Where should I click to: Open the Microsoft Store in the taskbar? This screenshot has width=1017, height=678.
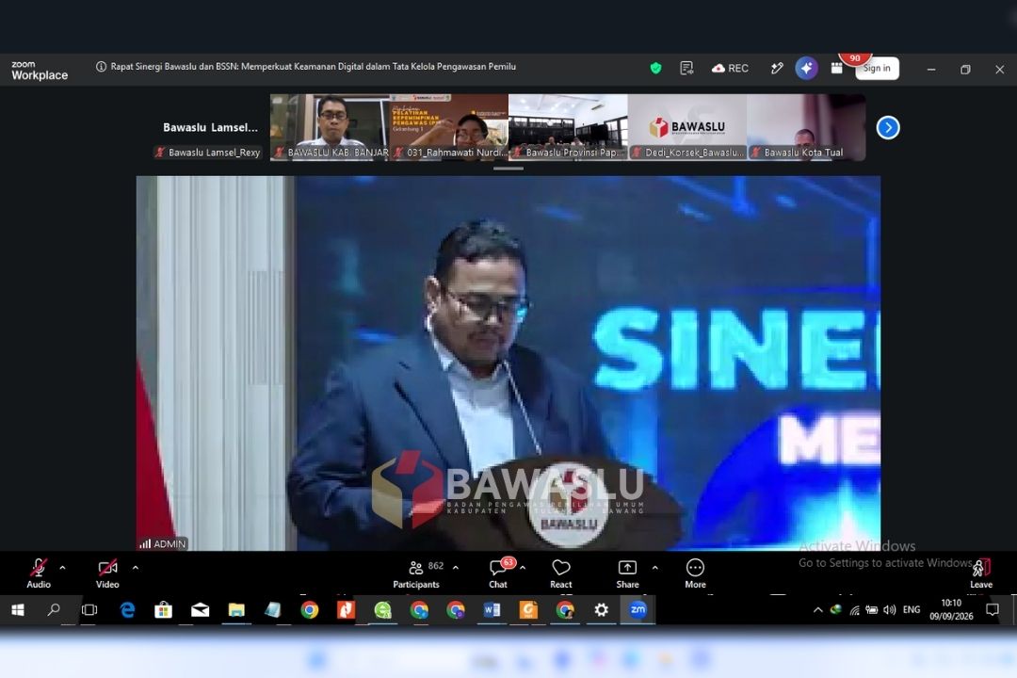point(164,610)
